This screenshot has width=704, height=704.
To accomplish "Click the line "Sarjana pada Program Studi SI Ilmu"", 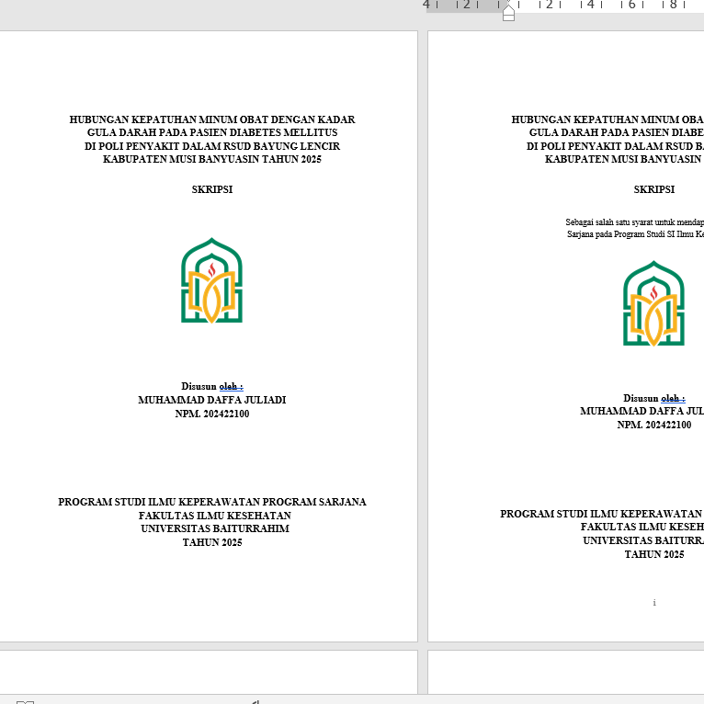I will click(635, 234).
